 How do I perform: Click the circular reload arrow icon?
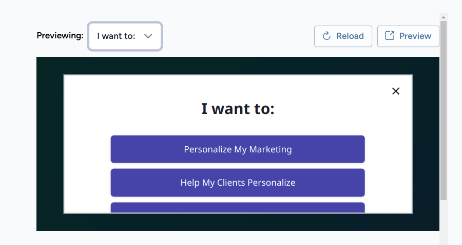(x=326, y=36)
